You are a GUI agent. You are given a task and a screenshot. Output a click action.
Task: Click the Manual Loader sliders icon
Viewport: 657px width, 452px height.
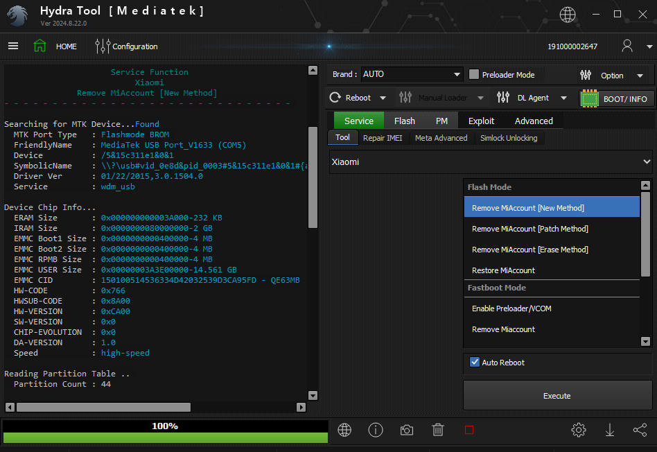click(x=405, y=98)
